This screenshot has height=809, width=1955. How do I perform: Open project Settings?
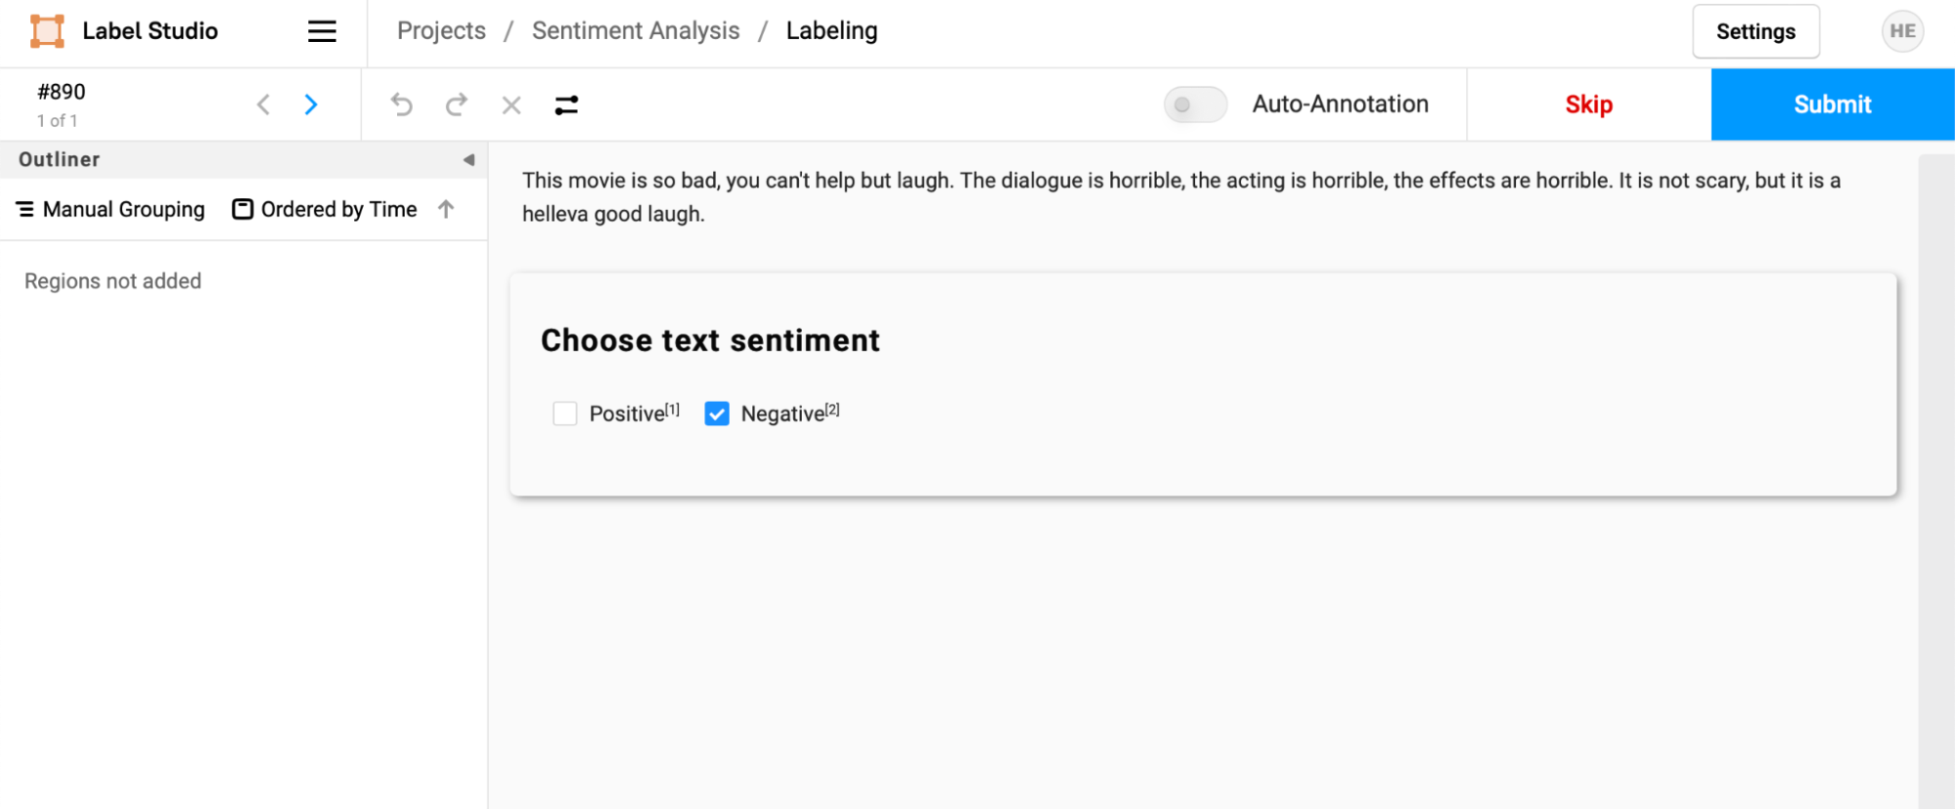click(x=1755, y=31)
